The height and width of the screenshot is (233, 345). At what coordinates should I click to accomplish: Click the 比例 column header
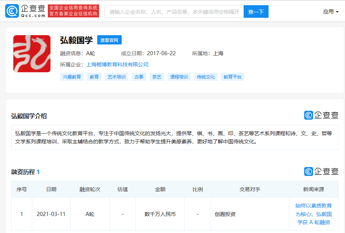(198, 189)
